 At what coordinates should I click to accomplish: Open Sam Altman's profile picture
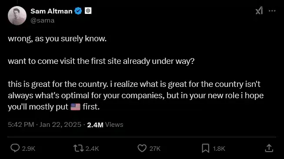pos(17,16)
